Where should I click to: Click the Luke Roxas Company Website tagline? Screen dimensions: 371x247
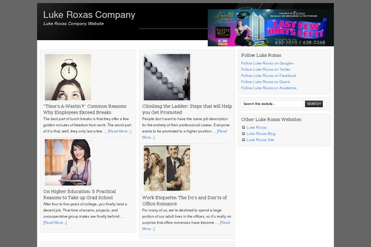[x=74, y=23]
